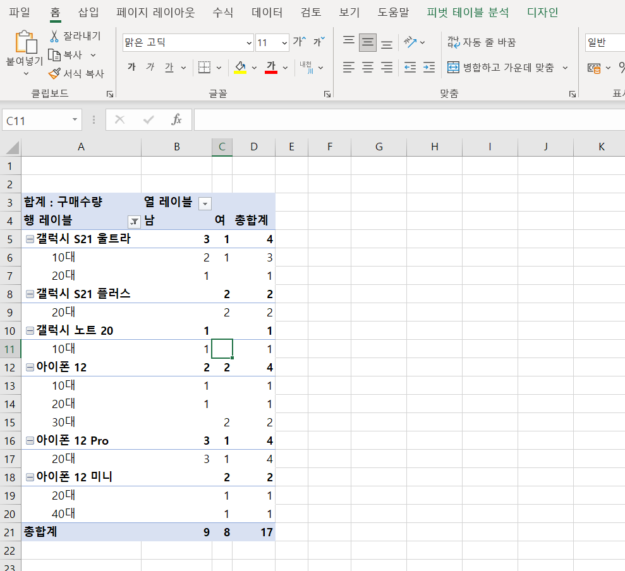
Task: Switch to the 수식 tab
Action: pos(223,13)
